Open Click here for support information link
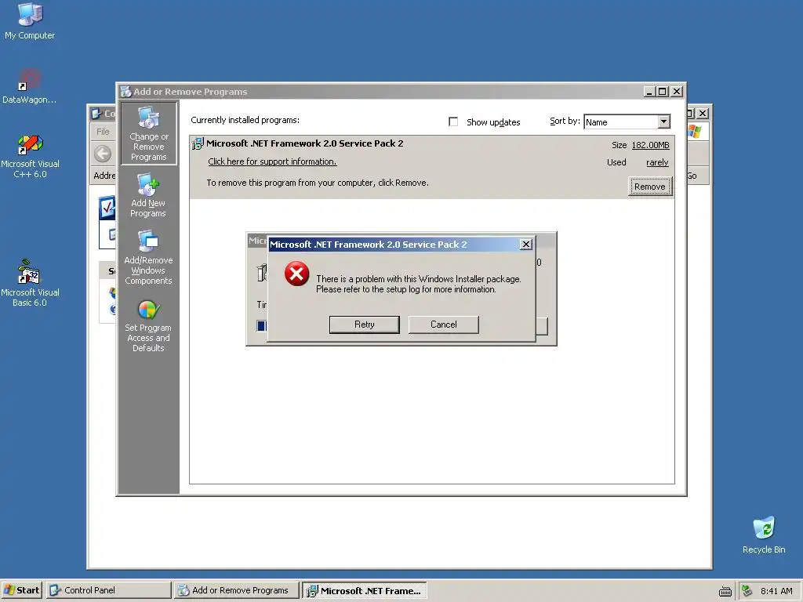Image resolution: width=803 pixels, height=602 pixels. coord(272,161)
